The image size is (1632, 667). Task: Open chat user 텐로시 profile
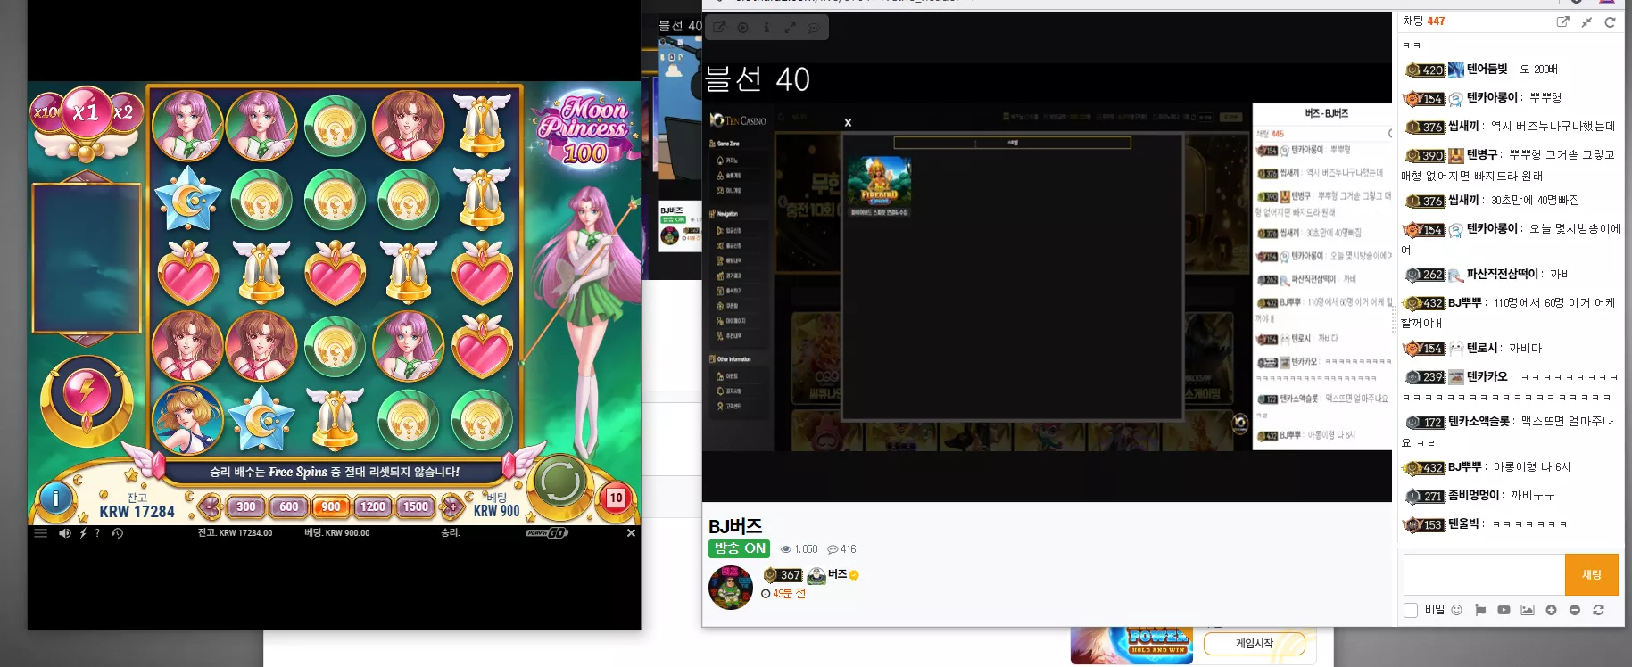point(1482,349)
